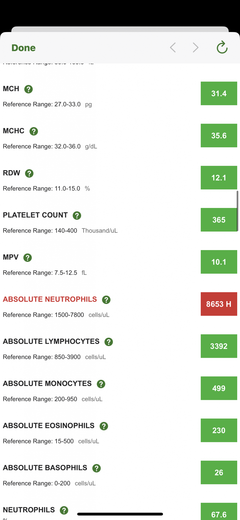Click the Absolute Neutrophils red heading

click(50, 299)
